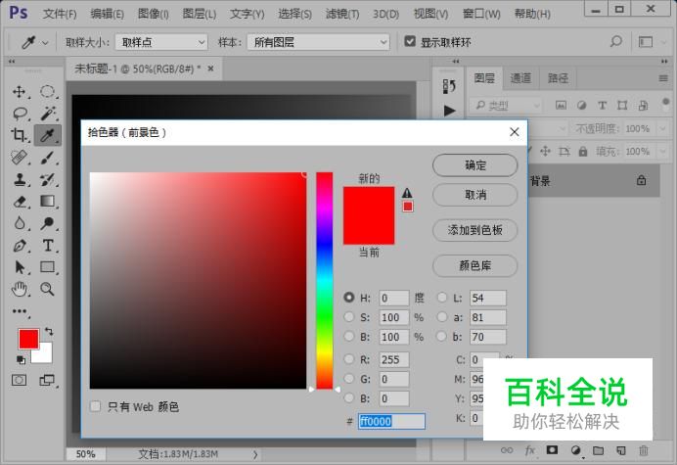Viewport: 677px width, 465px height.
Task: Select the HSB brightness B radio button
Action: tap(349, 336)
